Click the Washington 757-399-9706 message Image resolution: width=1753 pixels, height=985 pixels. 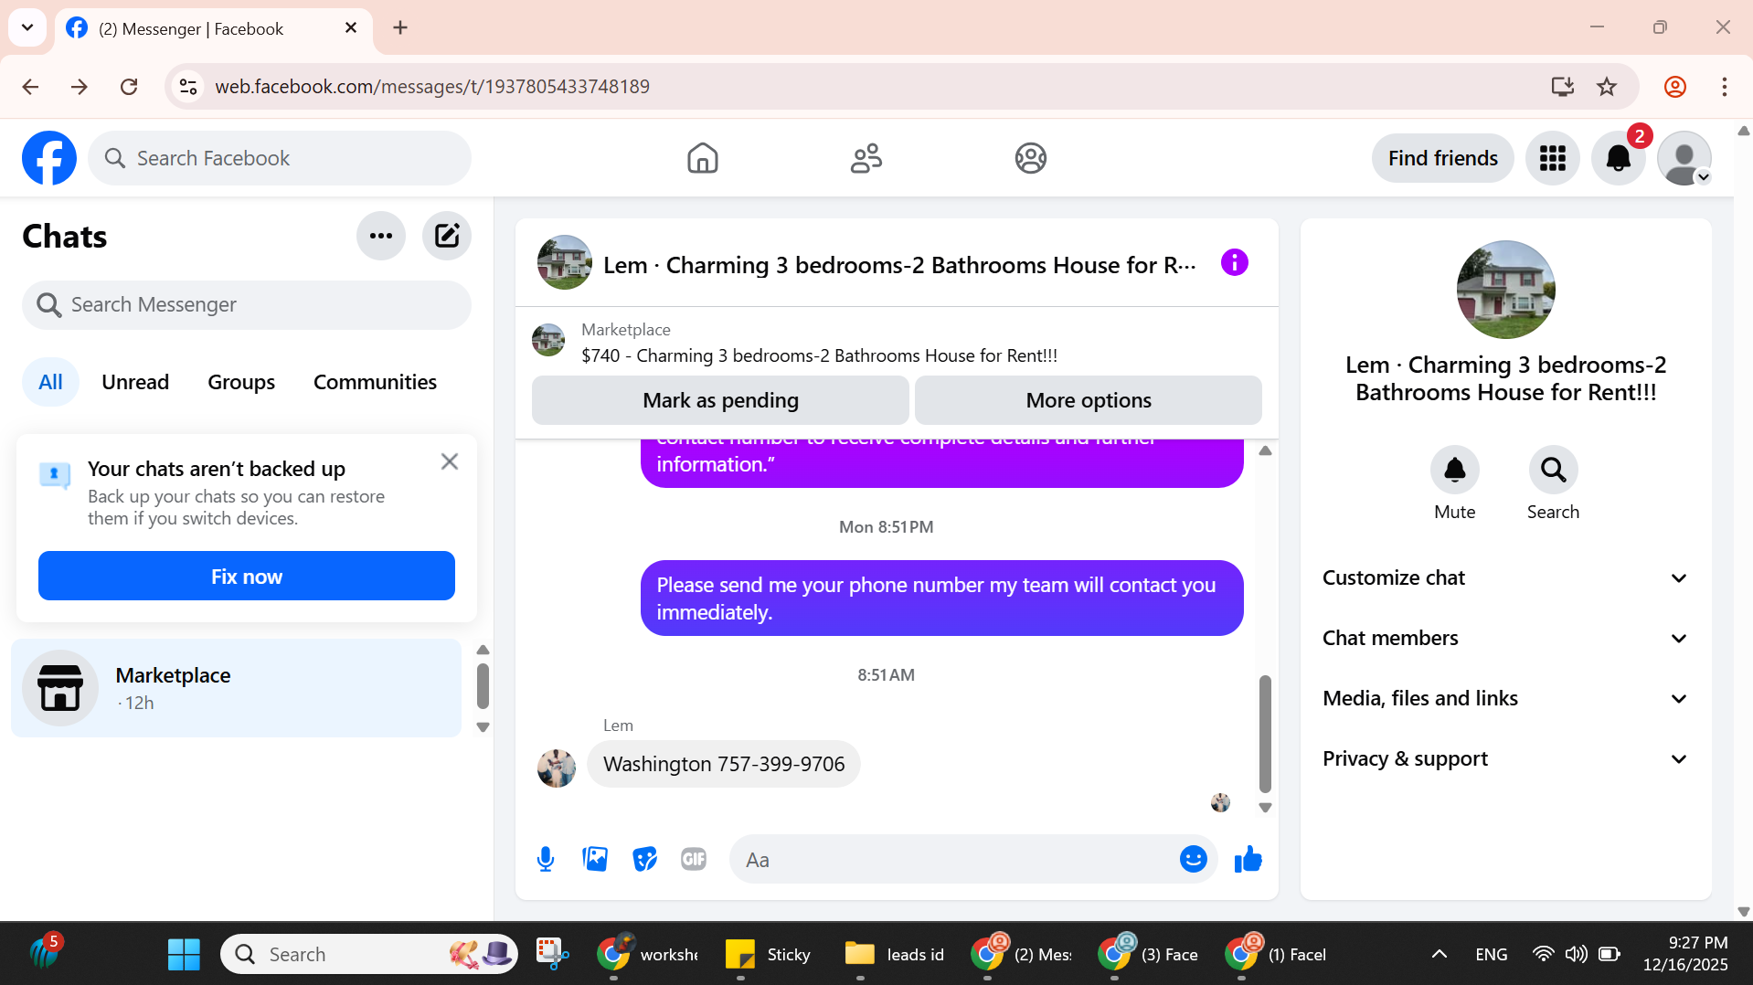724,764
